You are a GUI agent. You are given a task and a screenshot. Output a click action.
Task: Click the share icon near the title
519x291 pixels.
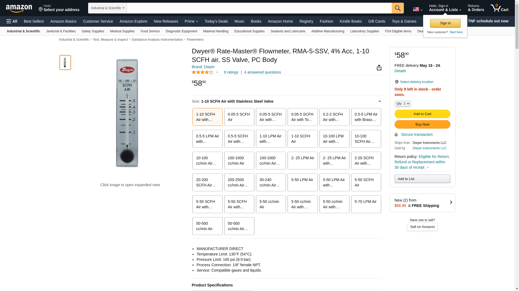(x=379, y=68)
